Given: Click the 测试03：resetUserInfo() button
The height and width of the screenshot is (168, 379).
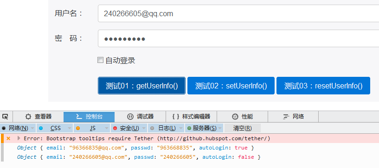Looking at the screenshot, I should (x=323, y=86).
